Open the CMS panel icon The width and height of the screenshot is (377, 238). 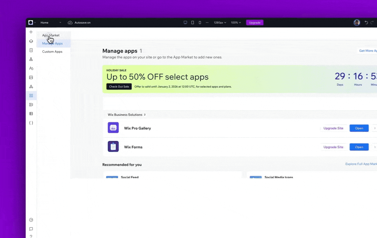pos(31,113)
